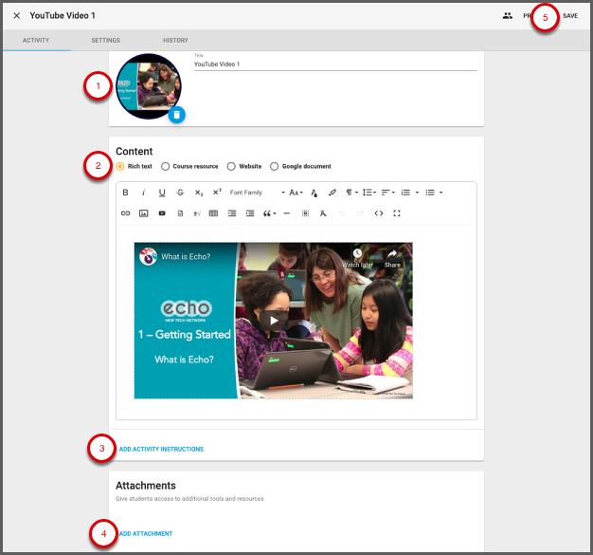Insert an image into the content
Screen dimensions: 593x555
click(143, 213)
